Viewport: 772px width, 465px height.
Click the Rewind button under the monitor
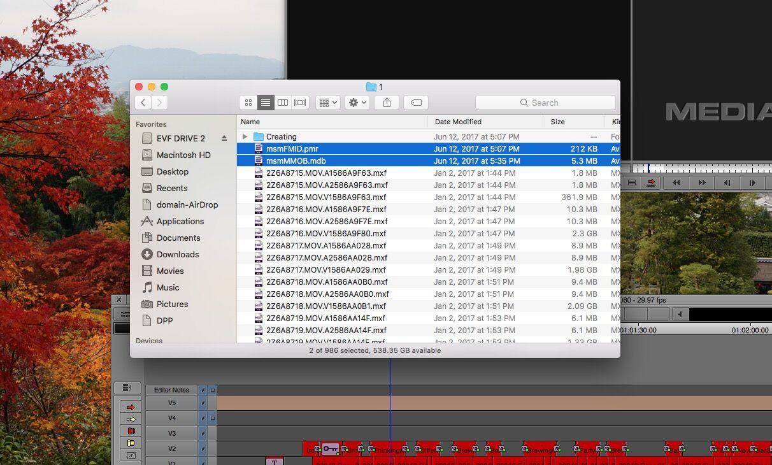click(x=676, y=183)
